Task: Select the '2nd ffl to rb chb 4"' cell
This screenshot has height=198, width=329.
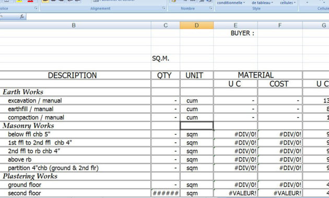Action: (75, 151)
